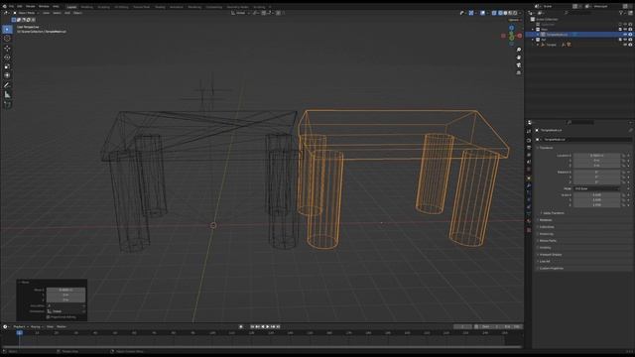Screen dimensions: 635x357
Task: Open the Edit menu
Action: (20, 7)
